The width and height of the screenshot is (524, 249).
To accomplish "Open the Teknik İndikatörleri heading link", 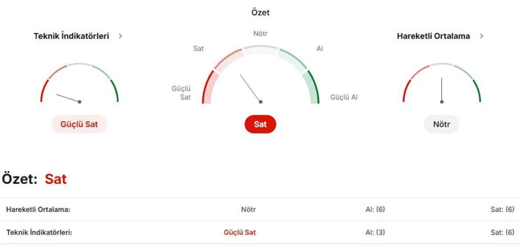I will 71,36.
